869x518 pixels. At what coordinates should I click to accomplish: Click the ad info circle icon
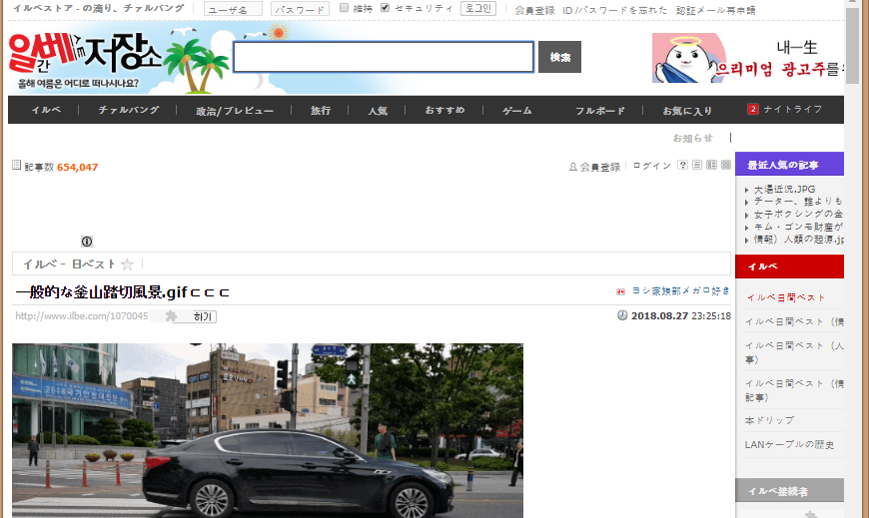(x=87, y=242)
